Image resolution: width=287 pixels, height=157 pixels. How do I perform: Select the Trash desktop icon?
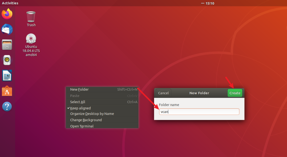31,19
